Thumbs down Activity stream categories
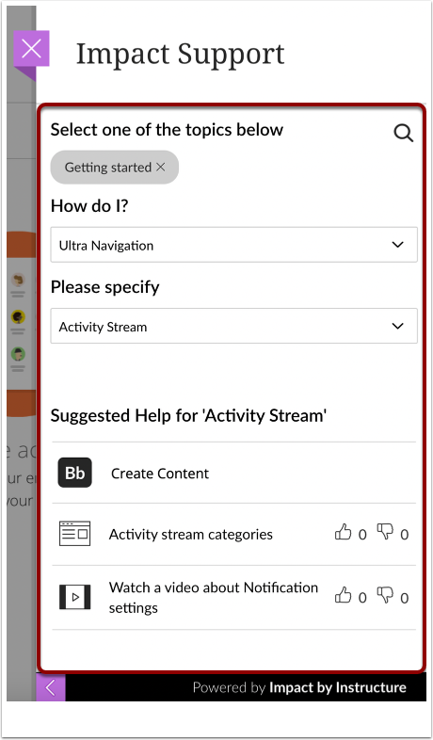Screen dimensions: 433x740 tap(385, 532)
